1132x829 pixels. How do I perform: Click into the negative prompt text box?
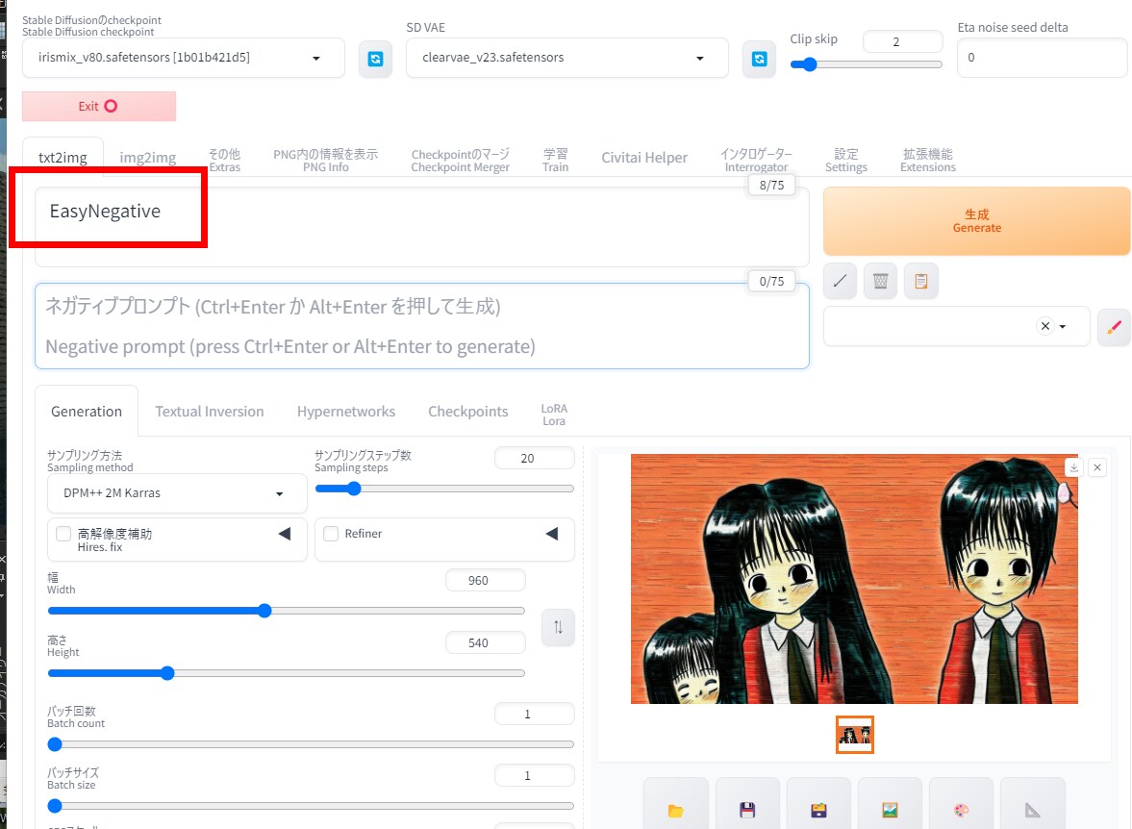coord(421,326)
